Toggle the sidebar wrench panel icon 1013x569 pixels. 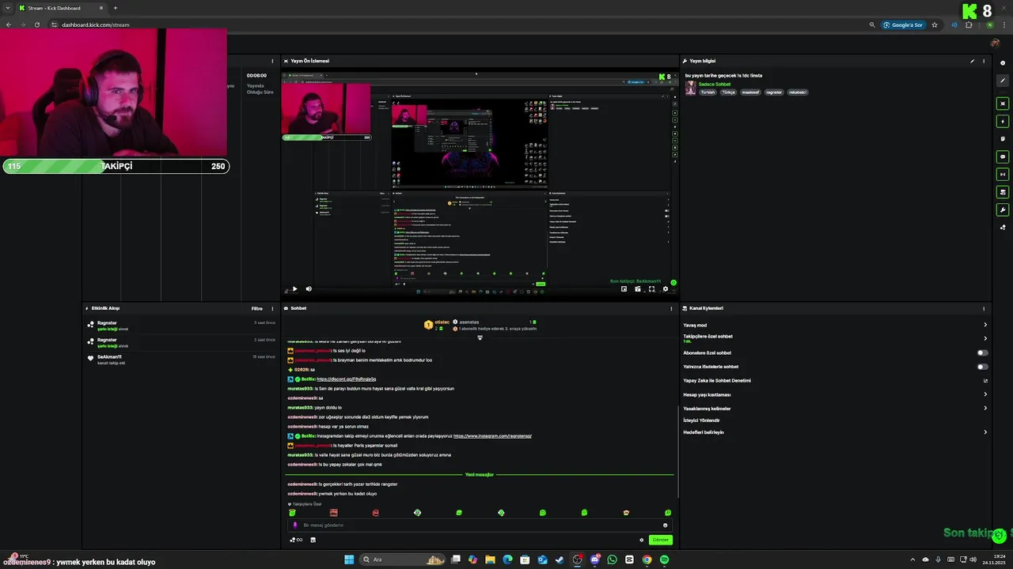(1003, 210)
